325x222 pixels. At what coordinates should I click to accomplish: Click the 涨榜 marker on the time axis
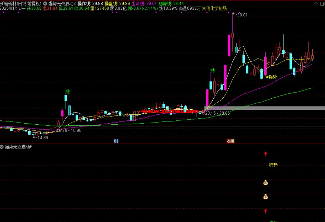point(230,141)
